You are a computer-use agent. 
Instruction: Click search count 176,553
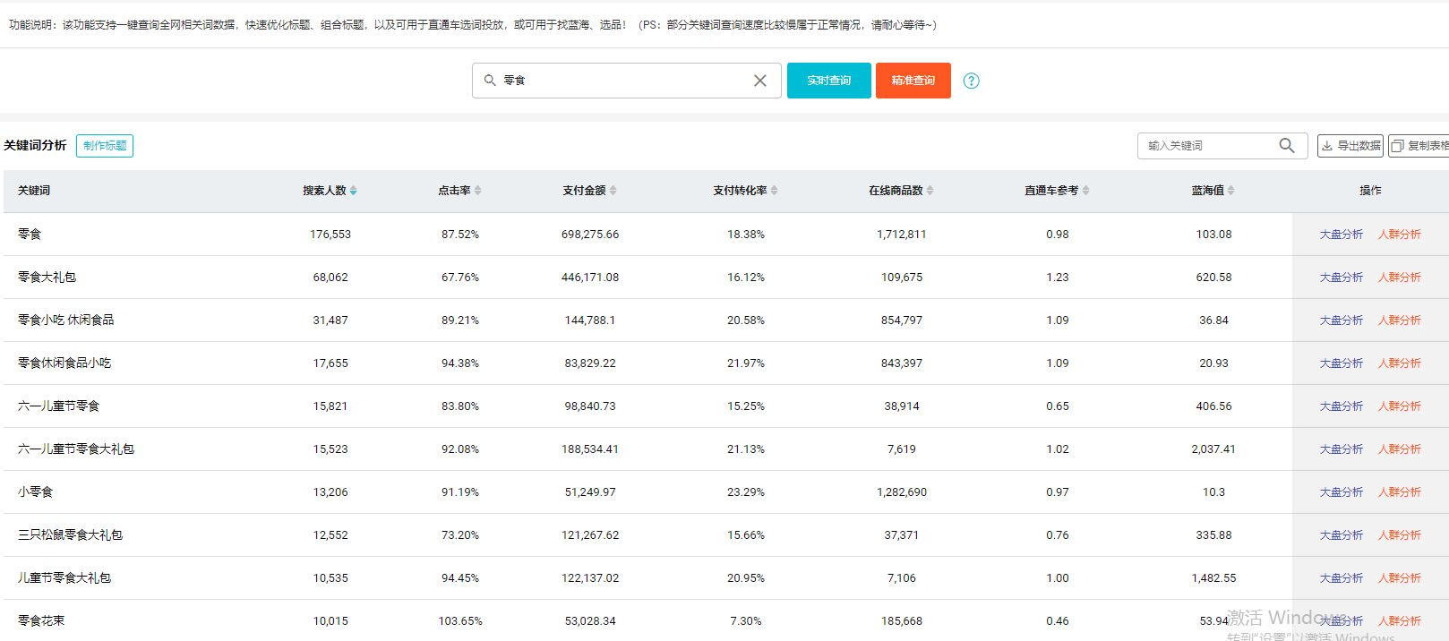(x=330, y=235)
